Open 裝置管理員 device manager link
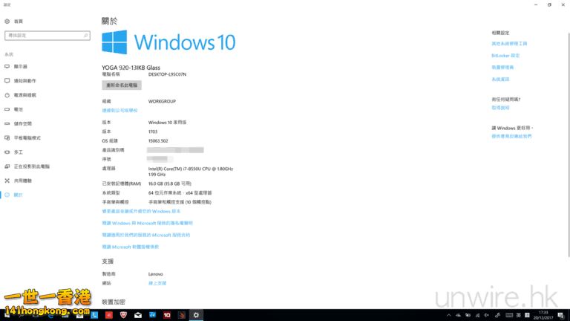570x321 pixels. (x=502, y=68)
